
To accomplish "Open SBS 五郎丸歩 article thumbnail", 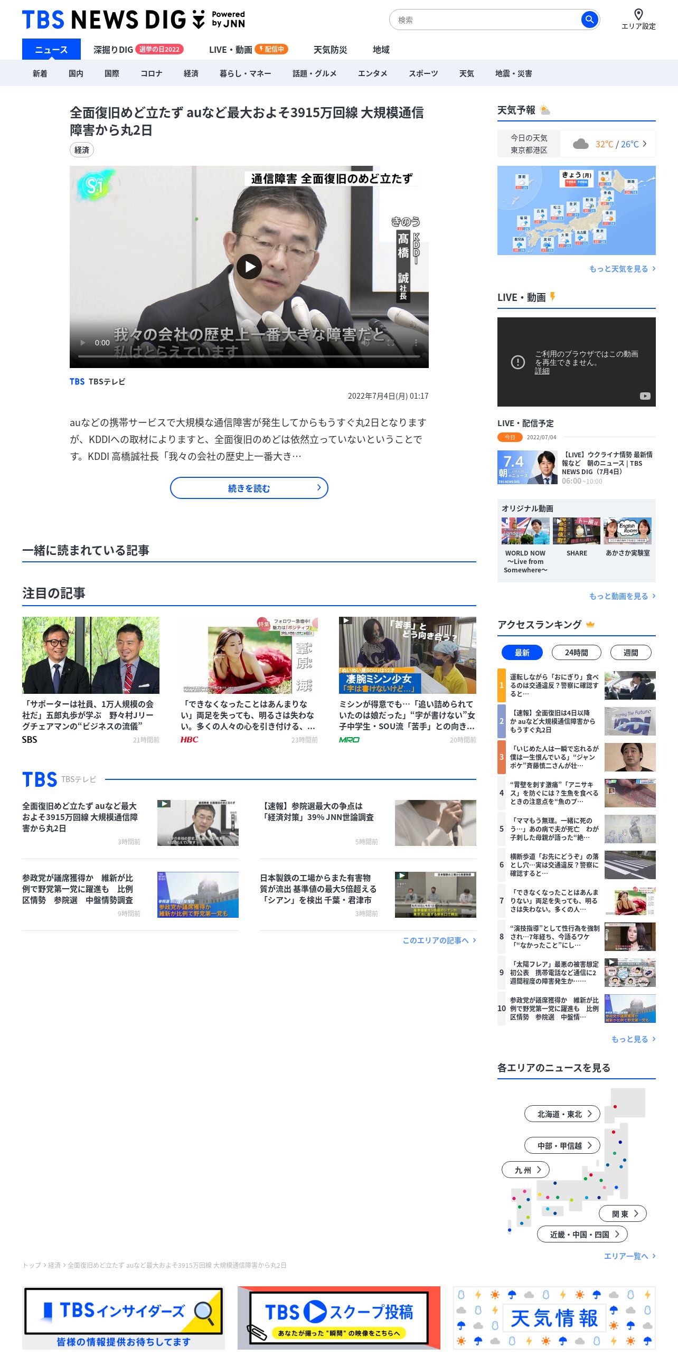I will (x=91, y=655).
